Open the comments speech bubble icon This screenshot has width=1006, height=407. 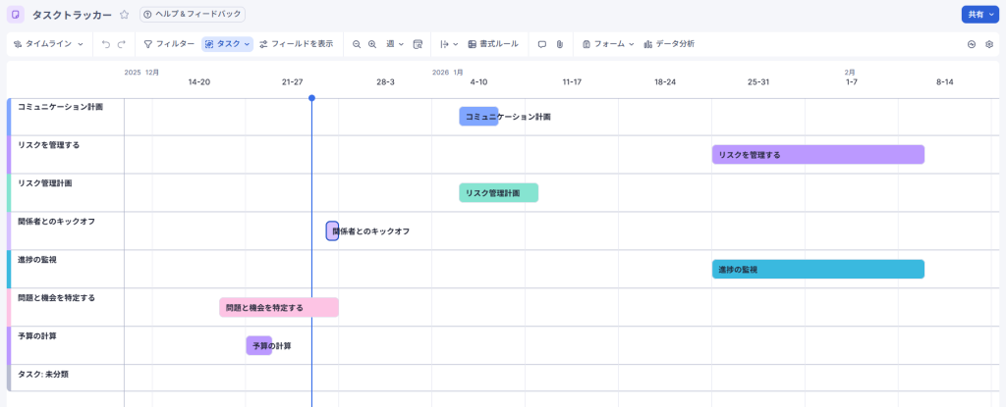(x=541, y=44)
